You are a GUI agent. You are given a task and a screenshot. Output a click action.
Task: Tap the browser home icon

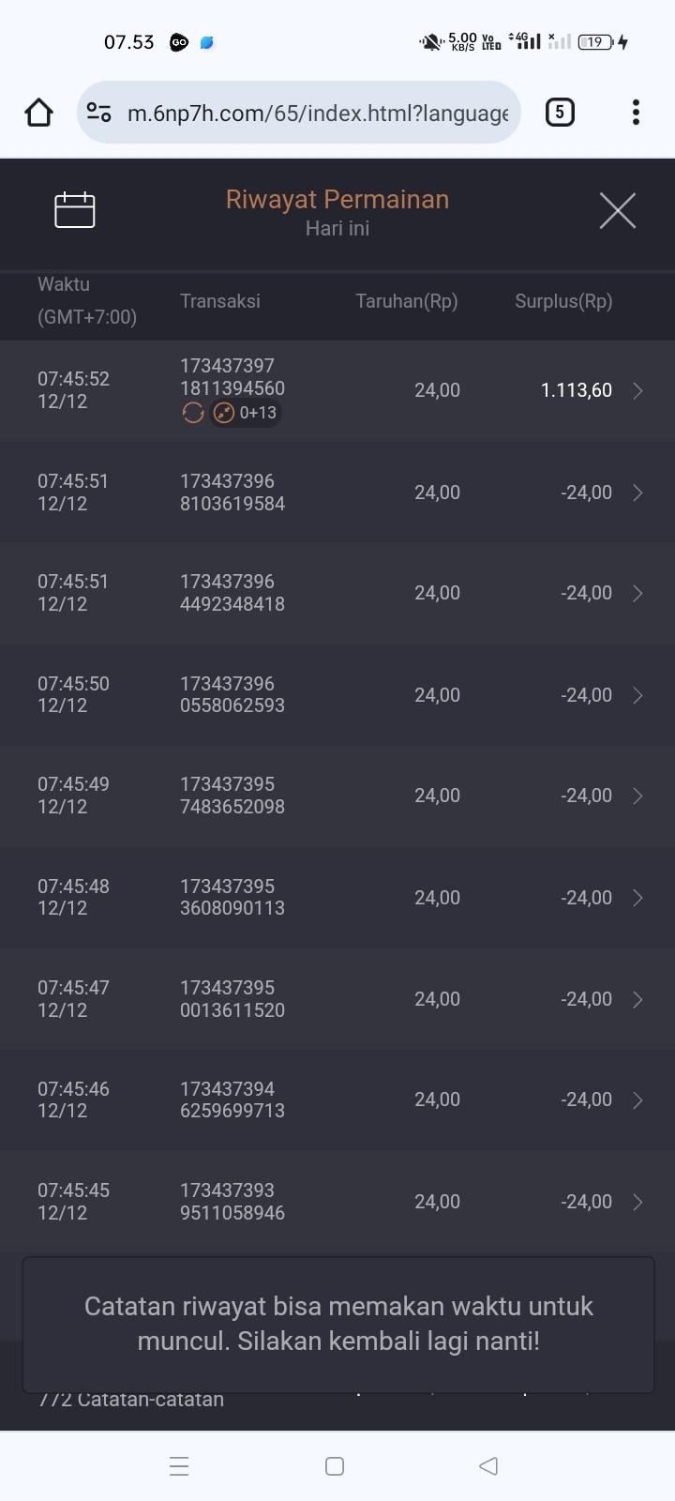point(38,113)
